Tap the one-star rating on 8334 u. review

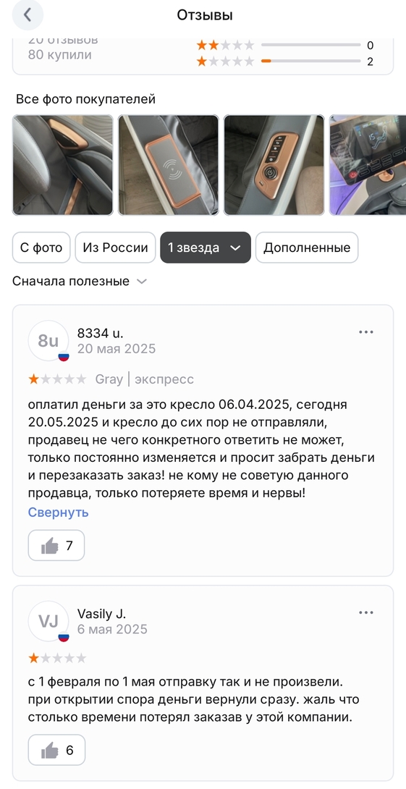click(57, 379)
